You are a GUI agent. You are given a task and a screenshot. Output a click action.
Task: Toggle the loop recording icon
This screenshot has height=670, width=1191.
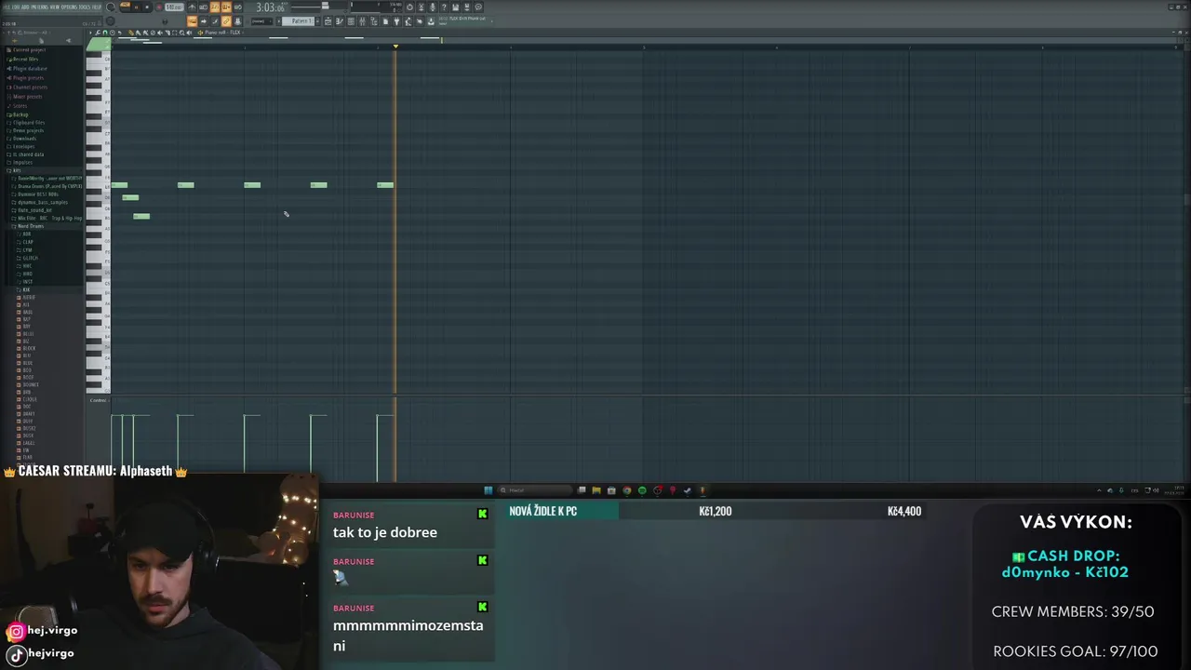point(237,7)
